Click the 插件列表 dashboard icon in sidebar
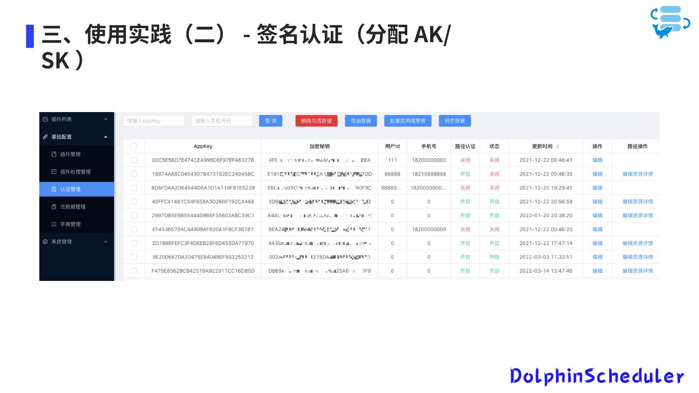The height and width of the screenshot is (393, 699). point(46,119)
